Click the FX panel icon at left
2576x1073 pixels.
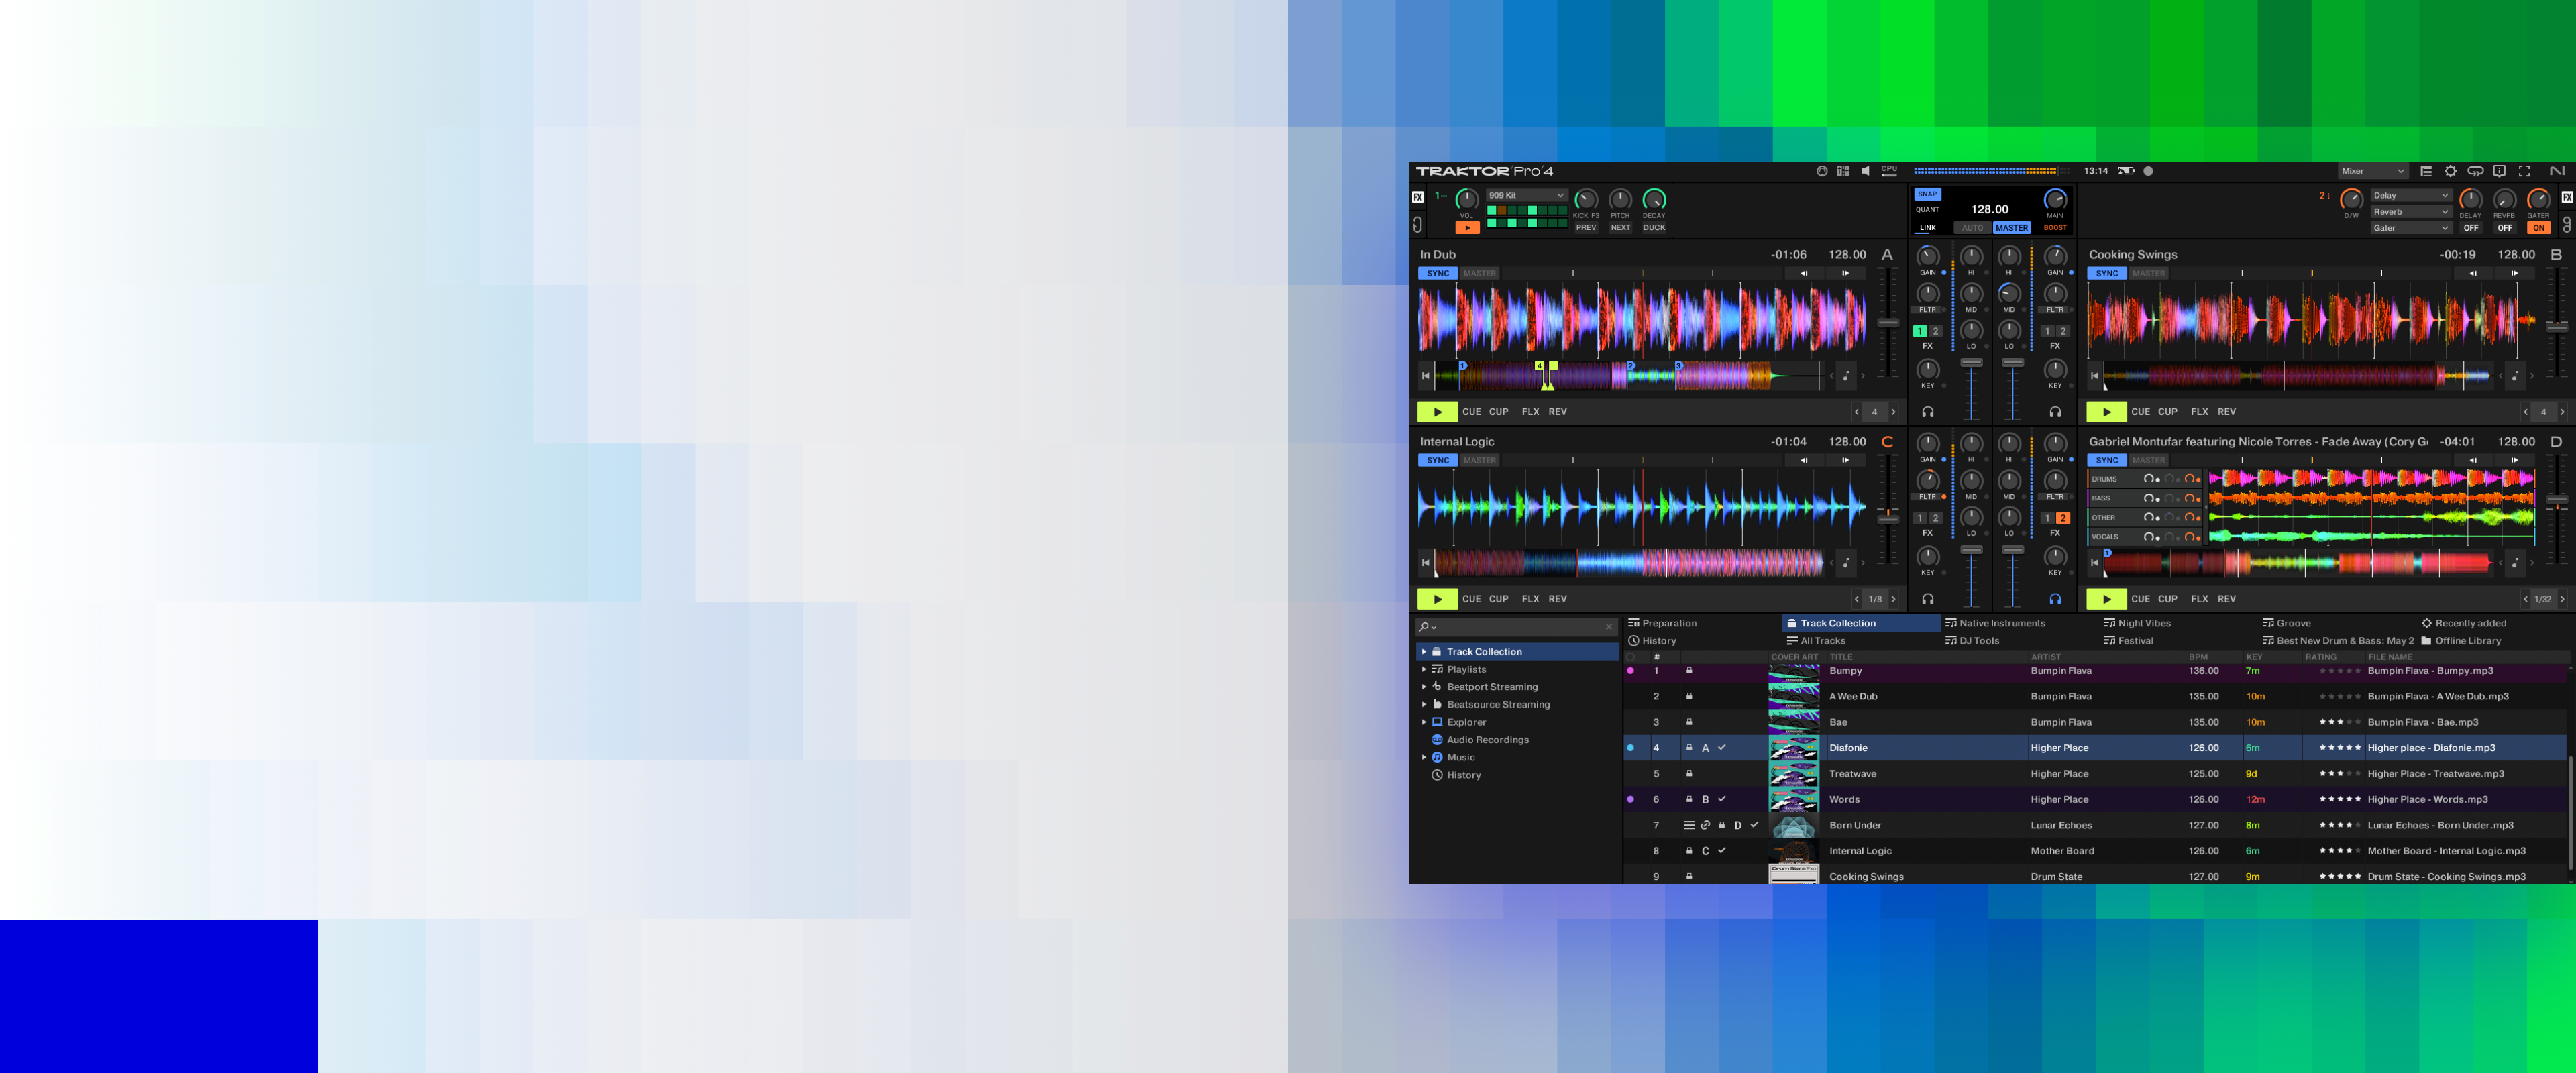(1418, 198)
